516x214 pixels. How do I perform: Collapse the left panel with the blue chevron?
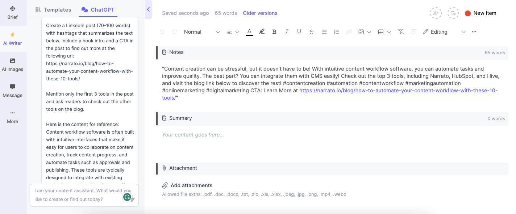click(x=149, y=10)
